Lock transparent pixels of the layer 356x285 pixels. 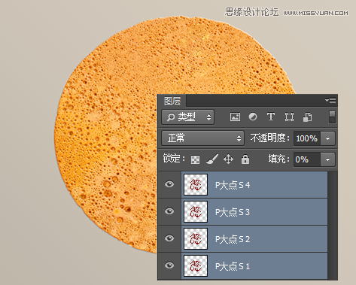pyautogui.click(x=195, y=159)
